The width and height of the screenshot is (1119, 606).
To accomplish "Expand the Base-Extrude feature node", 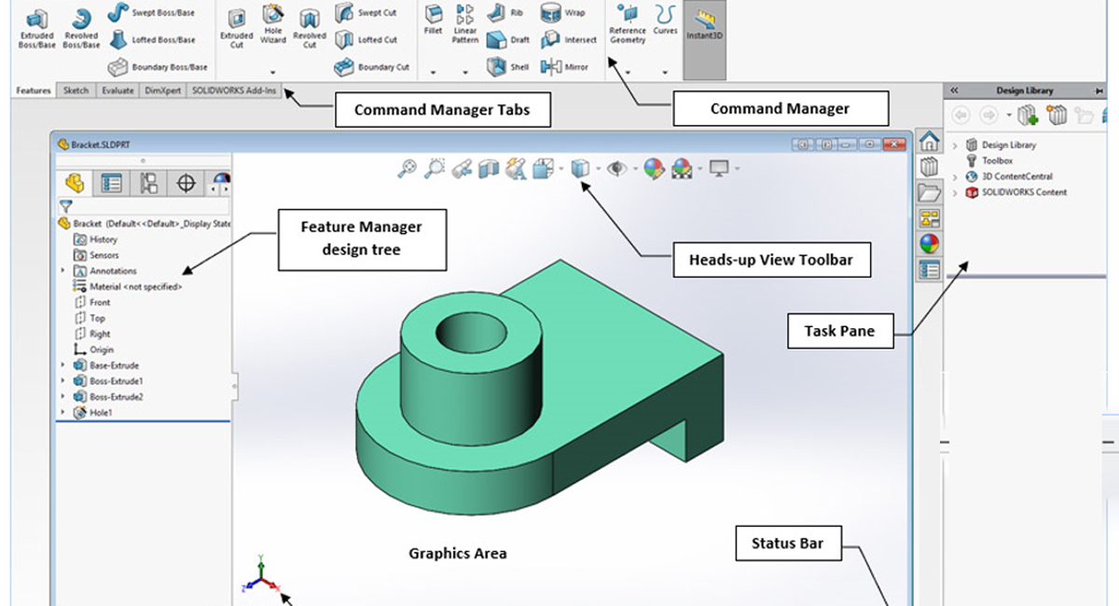I will pyautogui.click(x=62, y=365).
